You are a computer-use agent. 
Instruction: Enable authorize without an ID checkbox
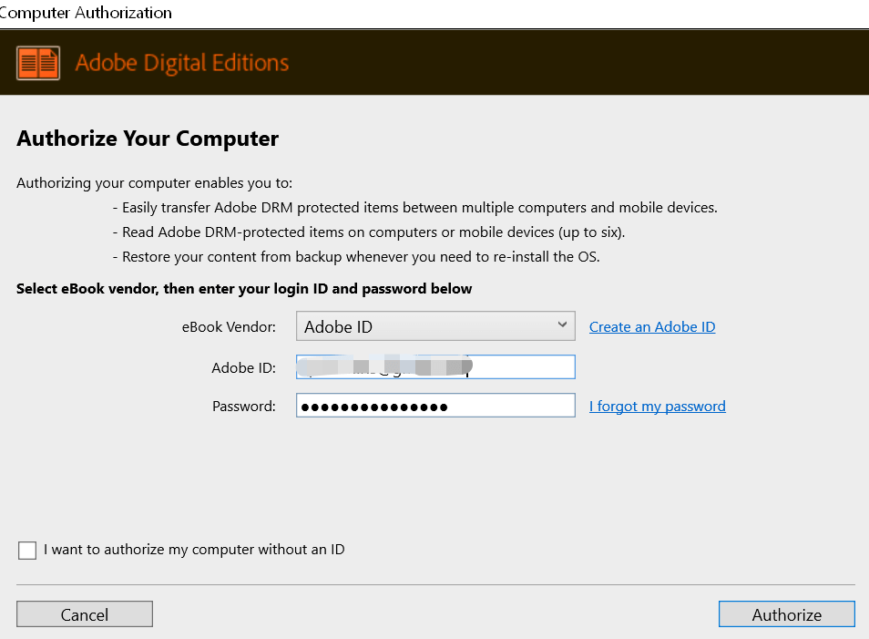(x=27, y=551)
